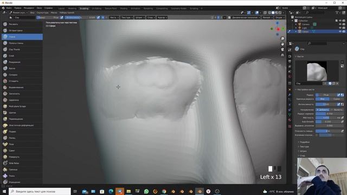Open the Курсор dropdown in tool header

pos(162,17)
